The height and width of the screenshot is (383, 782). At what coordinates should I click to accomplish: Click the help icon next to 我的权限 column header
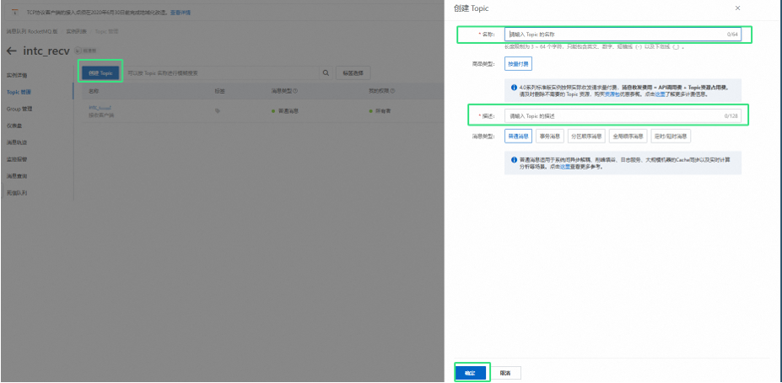pyautogui.click(x=393, y=91)
